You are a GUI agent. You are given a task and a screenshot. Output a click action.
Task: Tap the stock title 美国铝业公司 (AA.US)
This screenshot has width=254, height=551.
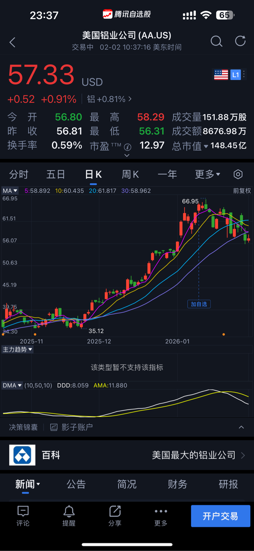pos(127,35)
